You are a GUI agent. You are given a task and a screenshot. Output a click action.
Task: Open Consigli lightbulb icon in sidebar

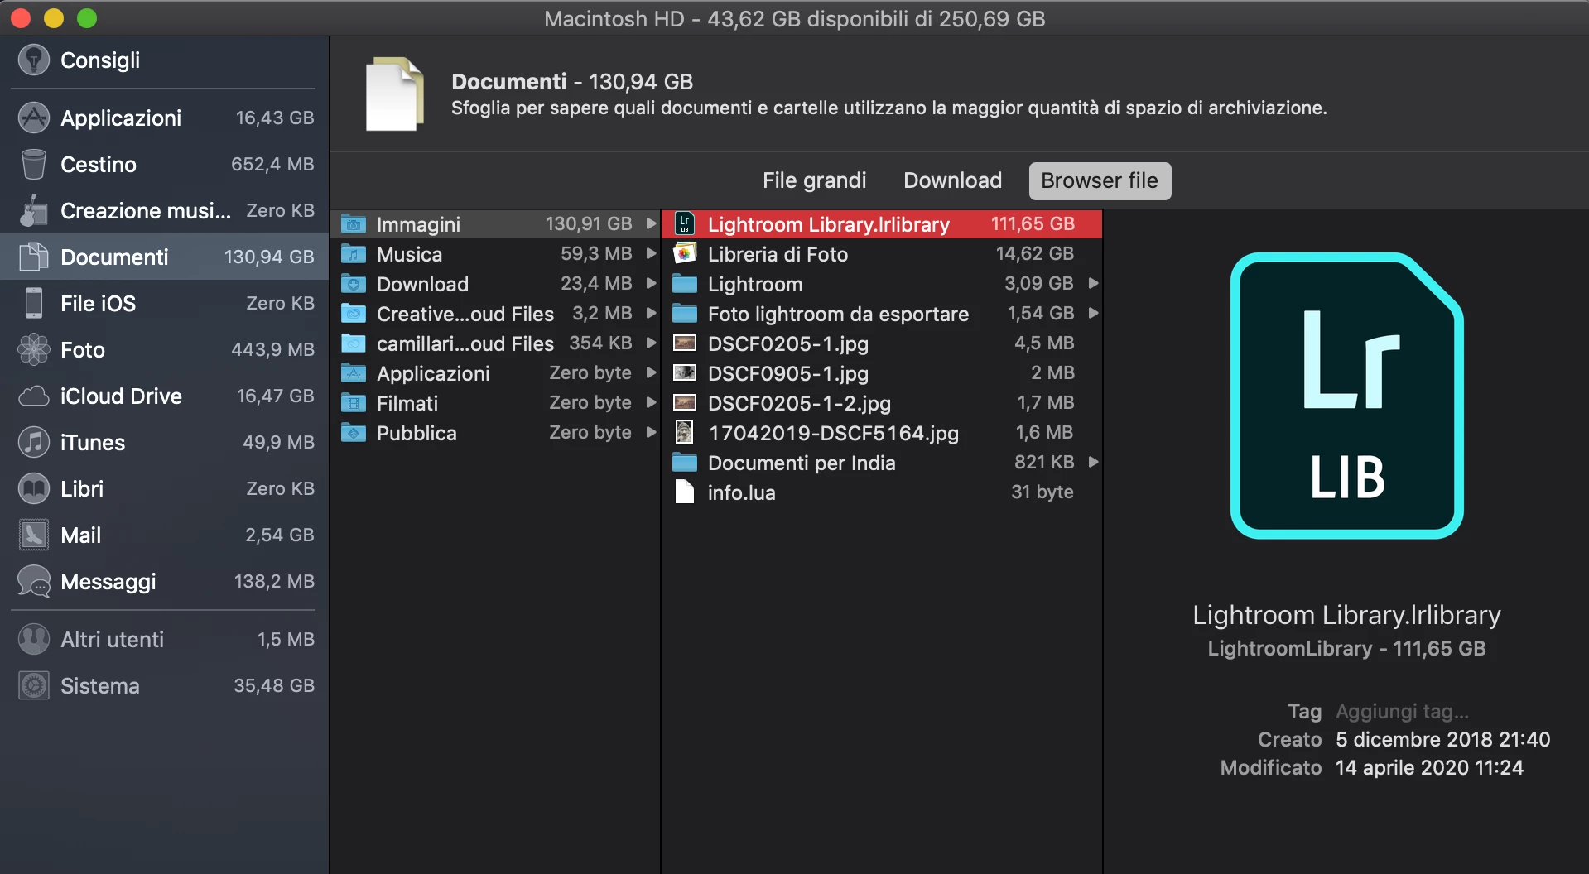pyautogui.click(x=33, y=60)
